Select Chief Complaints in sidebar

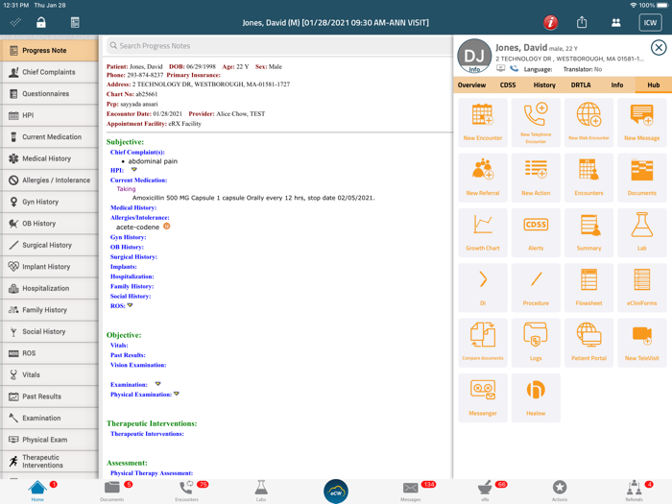coord(49,72)
